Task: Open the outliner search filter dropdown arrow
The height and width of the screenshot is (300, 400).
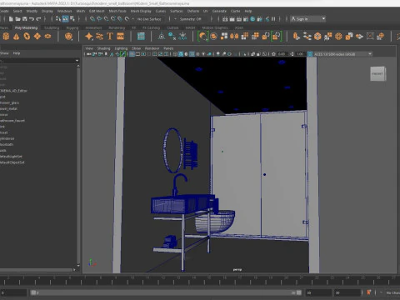Action: click(x=77, y=60)
